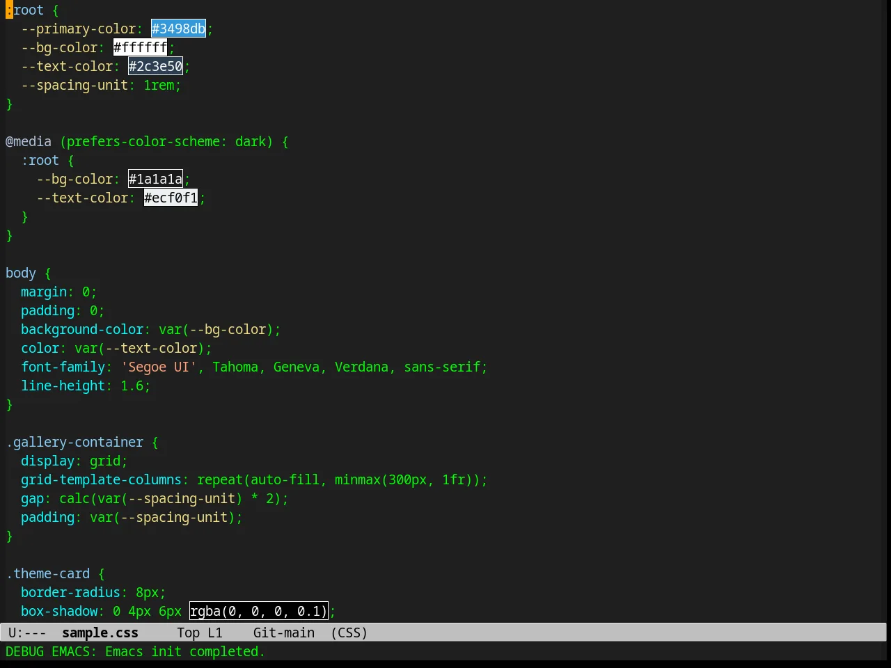The height and width of the screenshot is (668, 891).
Task: Click the #1a1a1a dark bg-color value
Action: [155, 179]
